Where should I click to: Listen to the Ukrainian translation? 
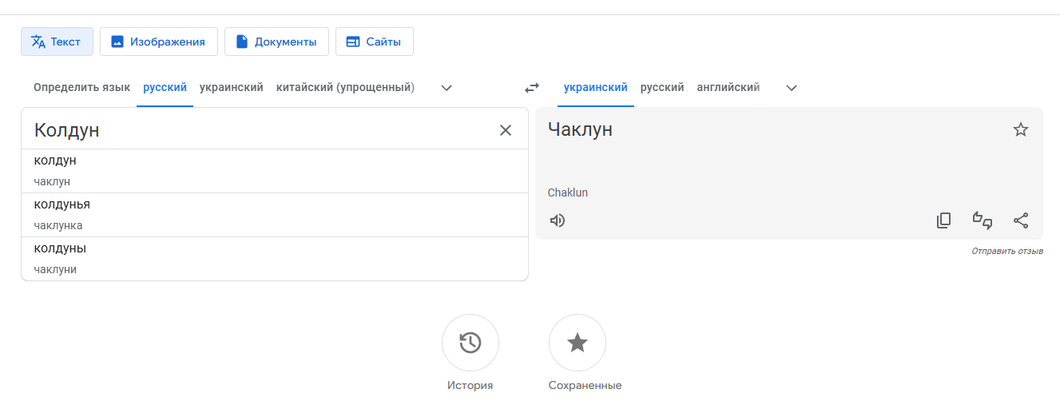click(558, 220)
